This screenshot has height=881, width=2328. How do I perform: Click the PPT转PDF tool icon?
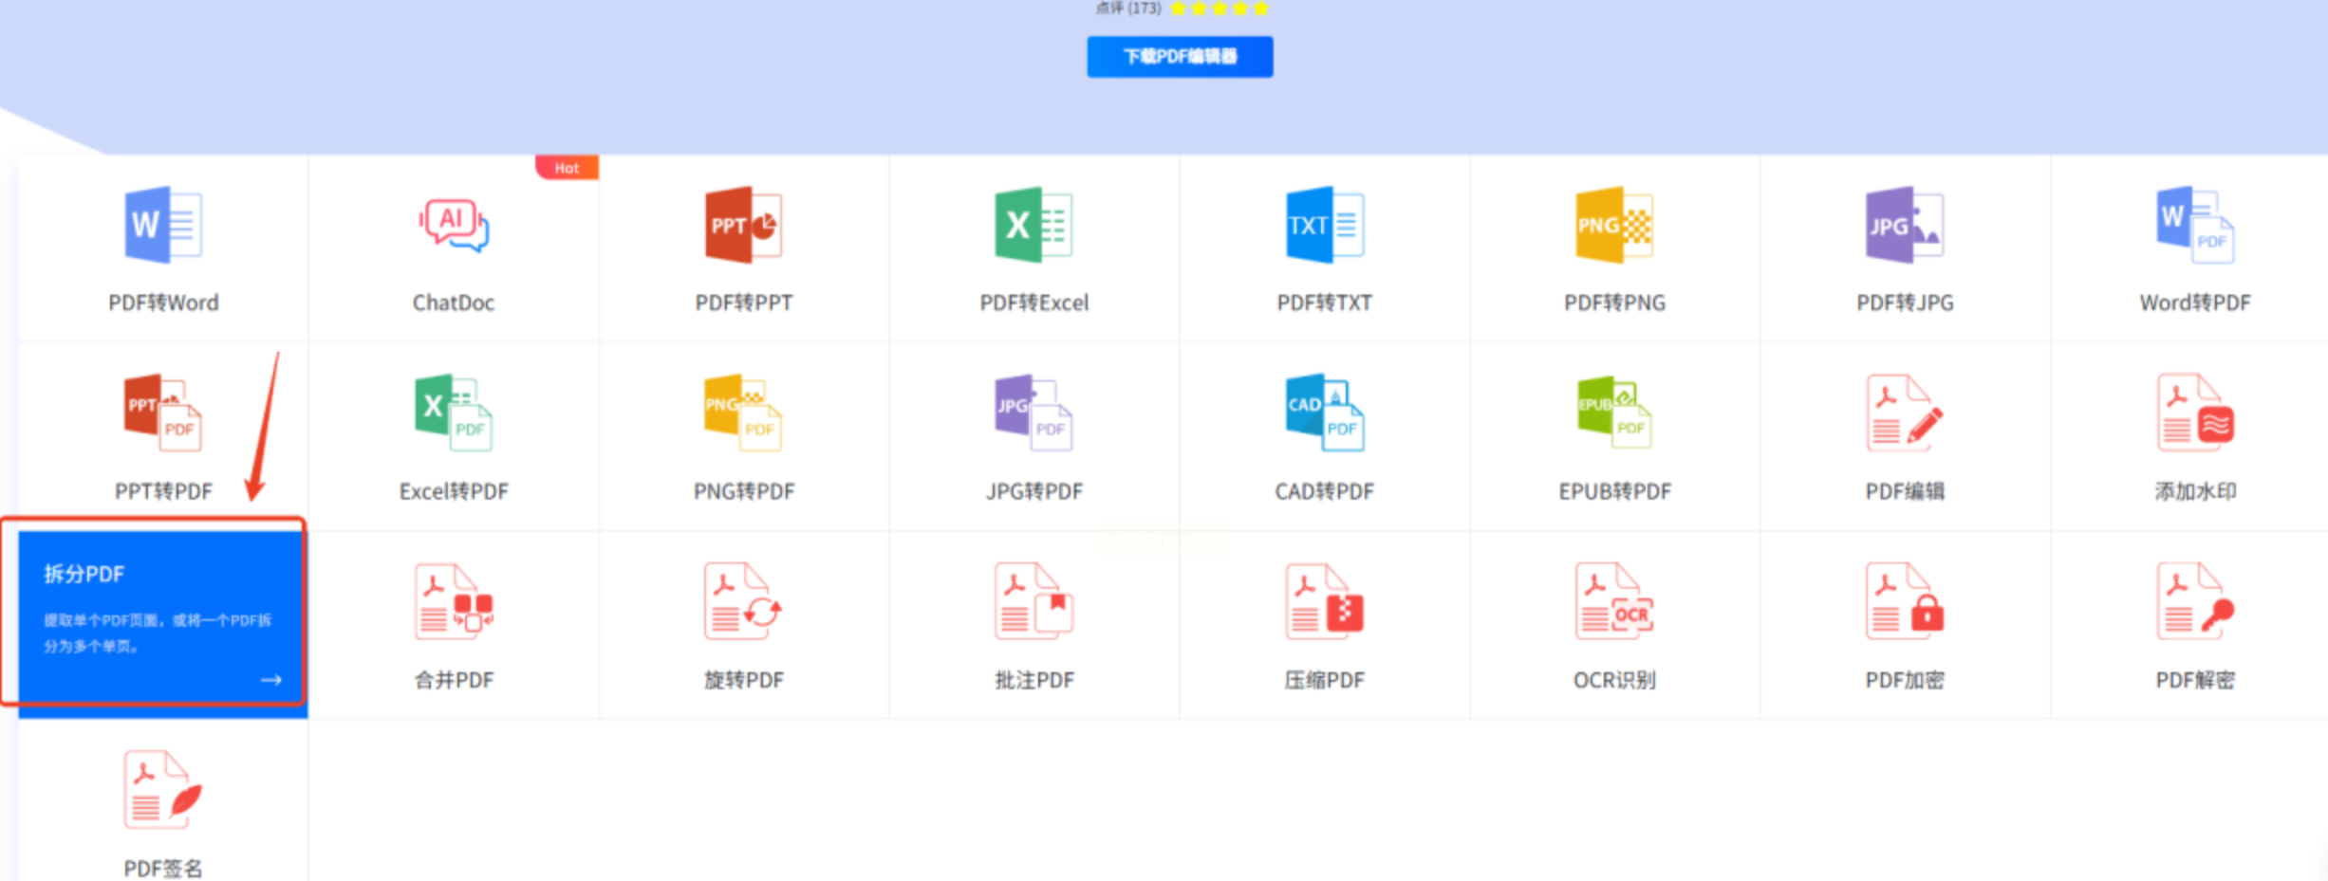click(163, 413)
